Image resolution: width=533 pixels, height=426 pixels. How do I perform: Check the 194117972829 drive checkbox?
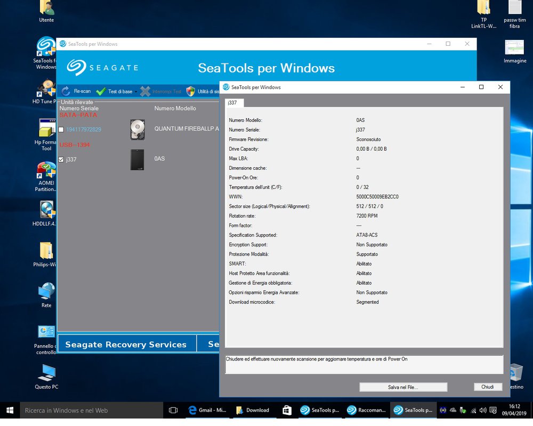click(x=61, y=130)
